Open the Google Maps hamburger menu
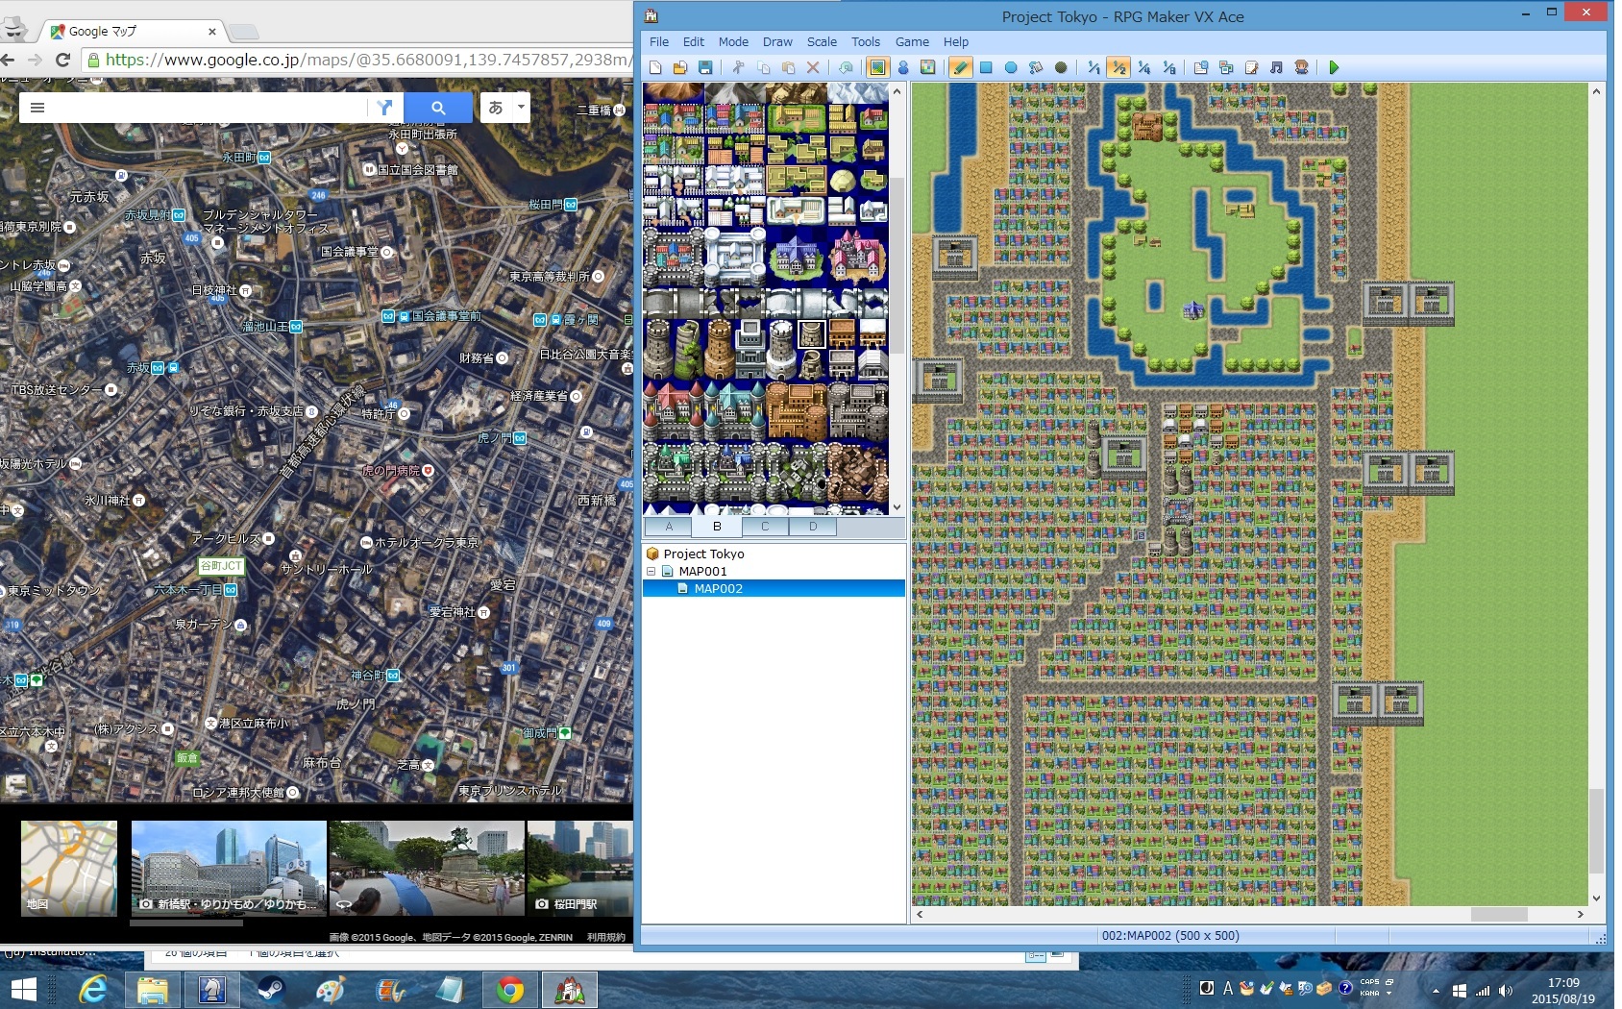The width and height of the screenshot is (1622, 1009). click(x=37, y=108)
